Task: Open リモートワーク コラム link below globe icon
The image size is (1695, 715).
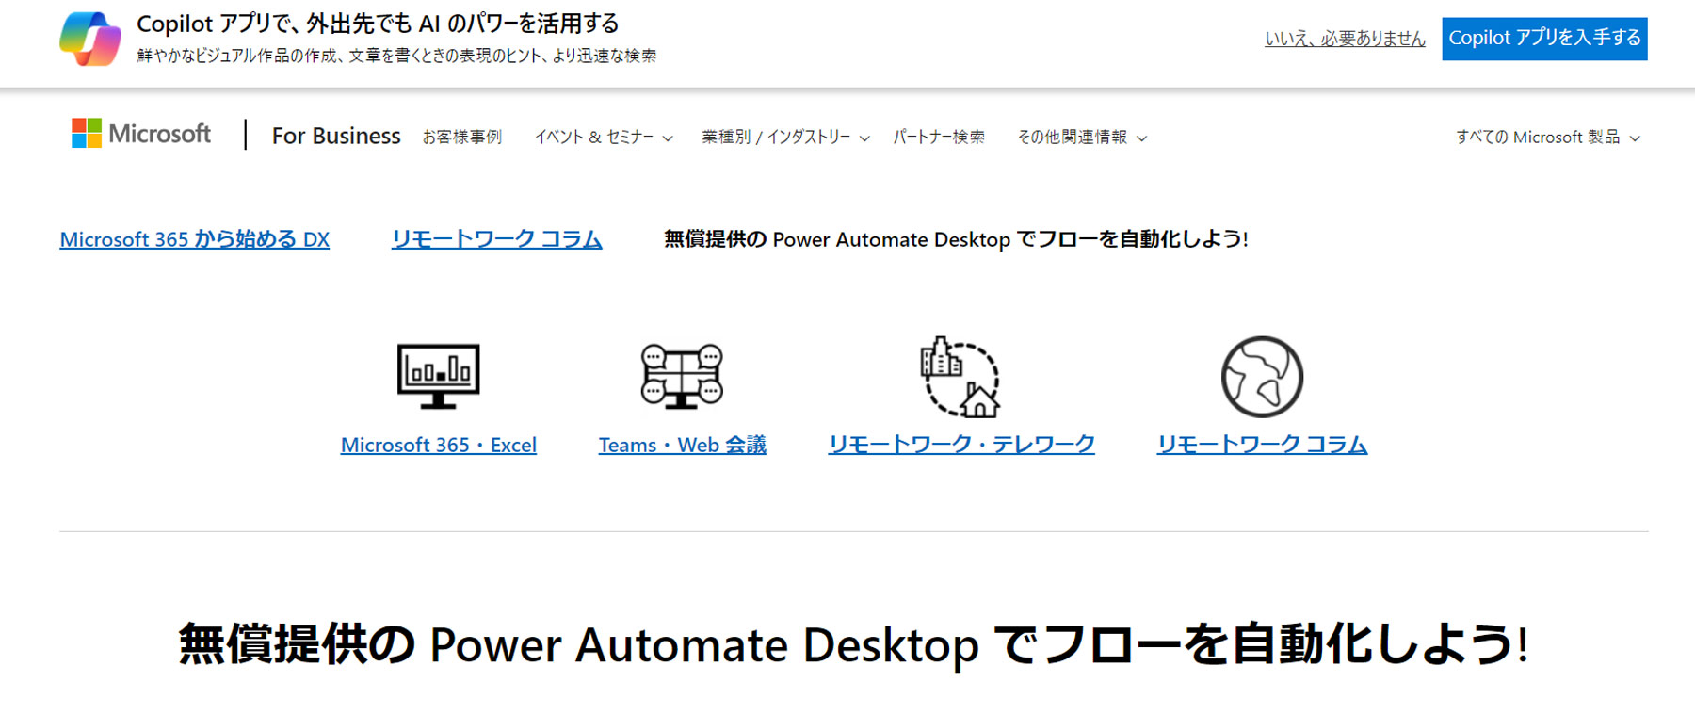Action: [x=1262, y=445]
